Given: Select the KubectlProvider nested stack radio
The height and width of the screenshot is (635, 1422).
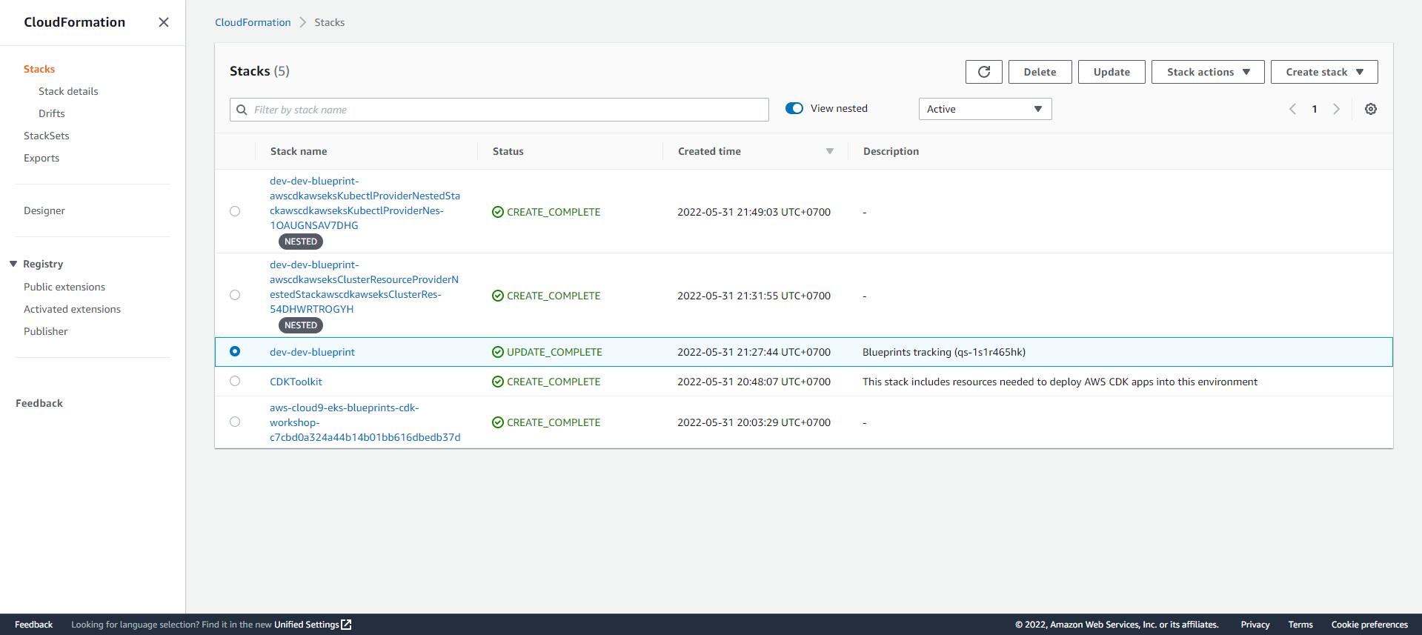Looking at the screenshot, I should pyautogui.click(x=235, y=211).
